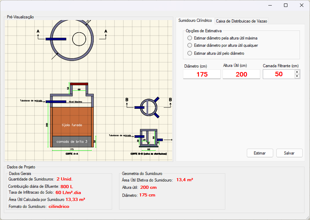The height and width of the screenshot is (220, 310).
Task: Click the 13,33 m² calculated area value
Action: pos(75,200)
